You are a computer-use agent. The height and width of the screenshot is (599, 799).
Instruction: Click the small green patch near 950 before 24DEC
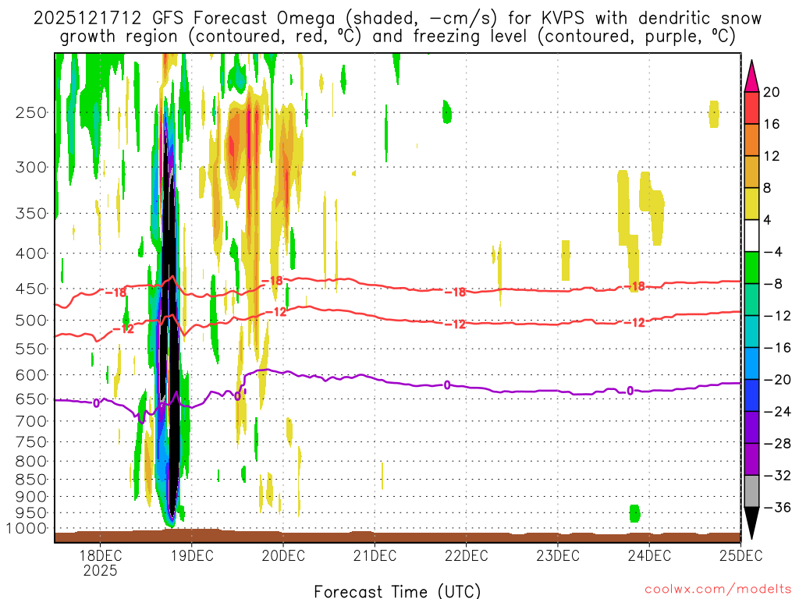pos(634,513)
